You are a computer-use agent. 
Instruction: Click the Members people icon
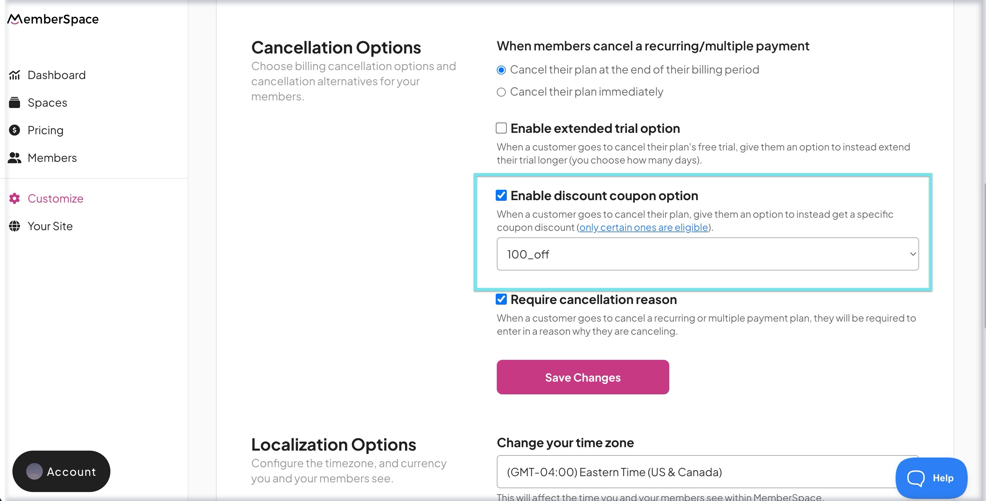tap(14, 158)
